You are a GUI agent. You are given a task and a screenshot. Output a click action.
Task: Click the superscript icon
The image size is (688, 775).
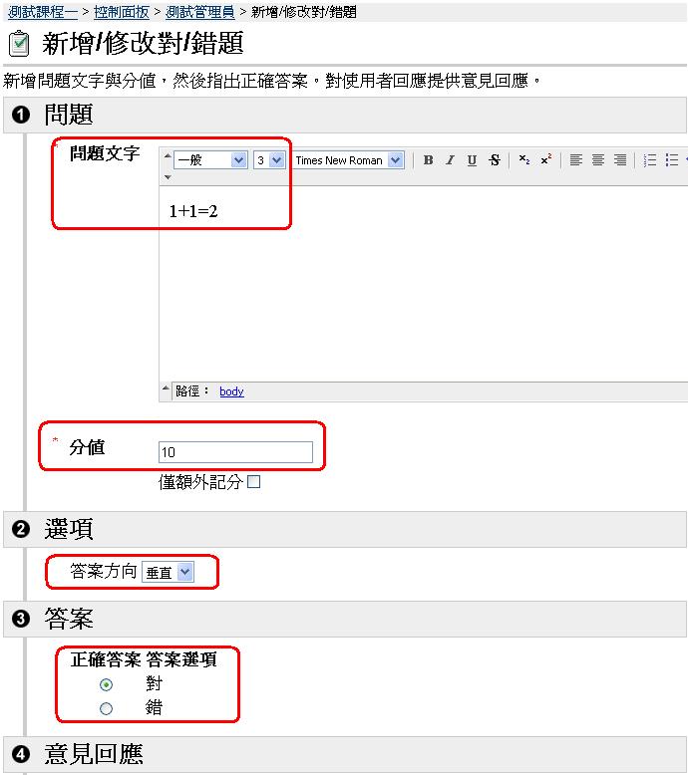545,160
